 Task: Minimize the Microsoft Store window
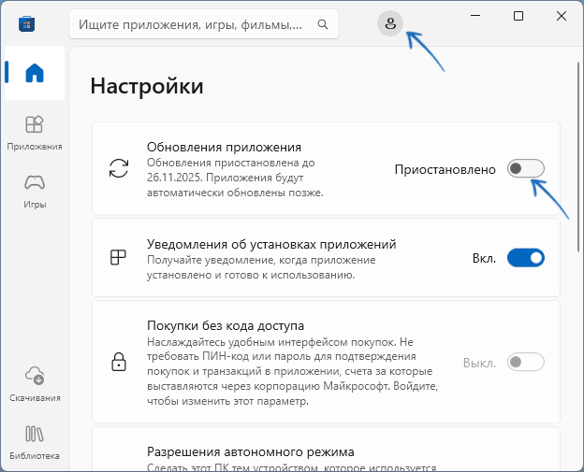pos(475,16)
